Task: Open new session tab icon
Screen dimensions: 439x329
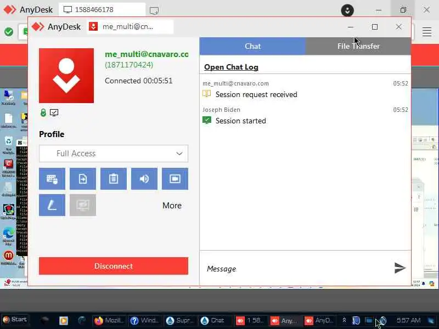Action: pos(154,10)
